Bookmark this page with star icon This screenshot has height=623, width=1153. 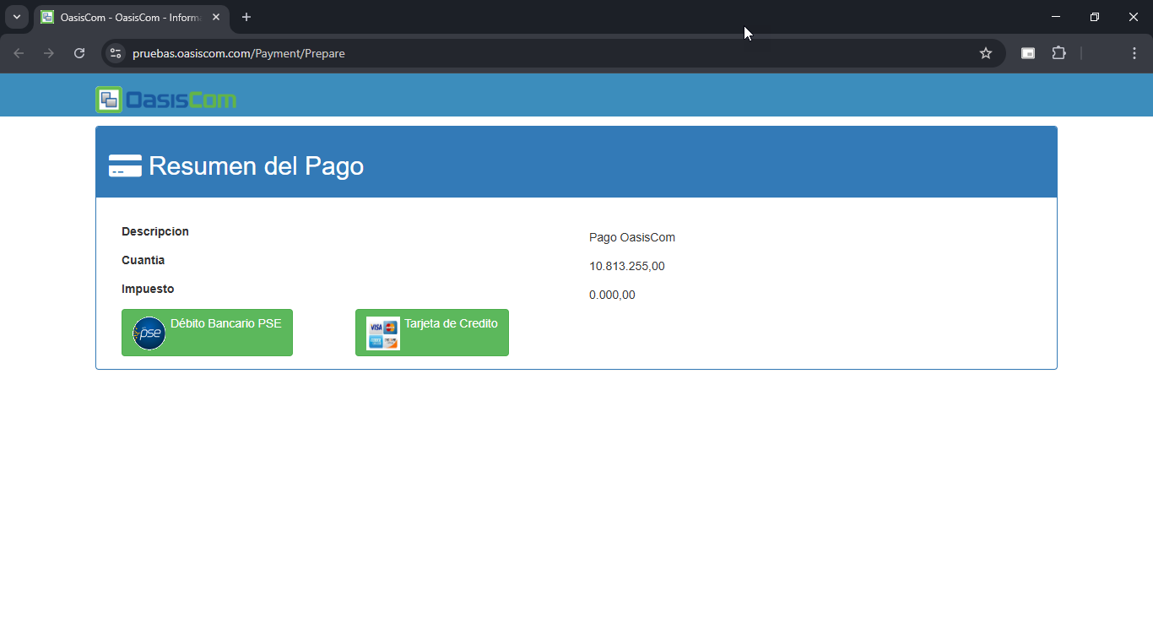[985, 53]
